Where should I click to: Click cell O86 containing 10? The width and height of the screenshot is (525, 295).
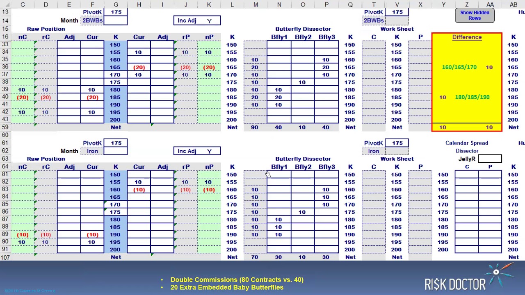[302, 212]
